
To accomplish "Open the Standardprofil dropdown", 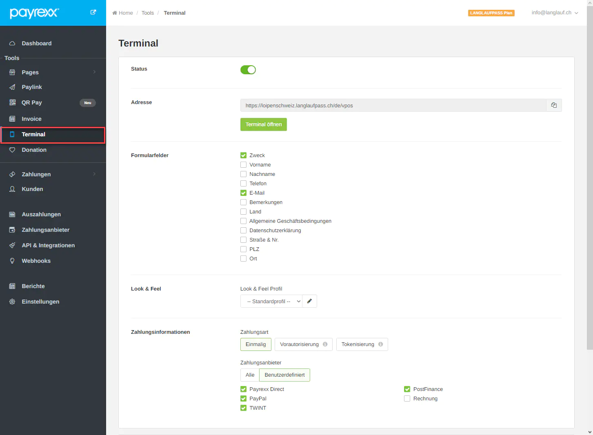I will [x=271, y=301].
